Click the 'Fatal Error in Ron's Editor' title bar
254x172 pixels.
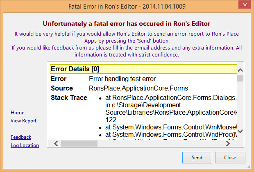click(127, 6)
